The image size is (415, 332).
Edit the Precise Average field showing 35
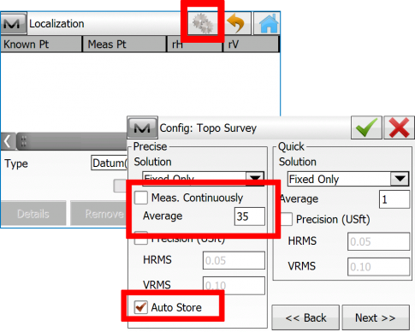tap(250, 216)
